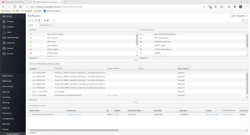Click the browser address bar URL
Viewport: 250px width, 135px height.
click(x=56, y=7)
